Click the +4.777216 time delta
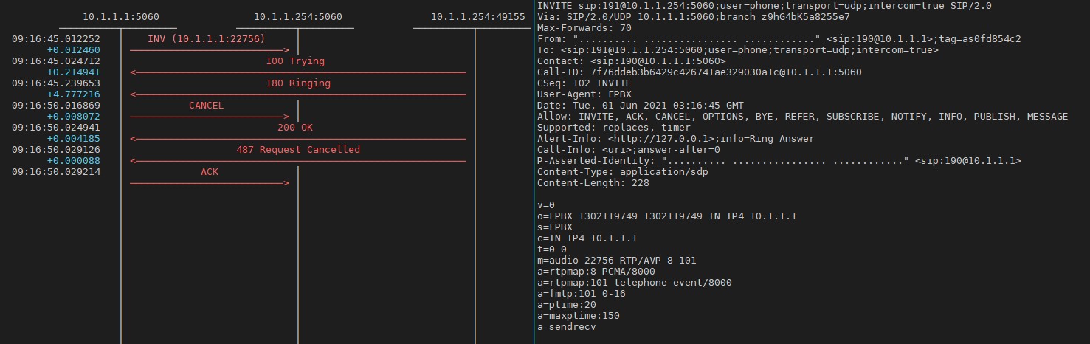The height and width of the screenshot is (344, 1090). click(x=73, y=94)
